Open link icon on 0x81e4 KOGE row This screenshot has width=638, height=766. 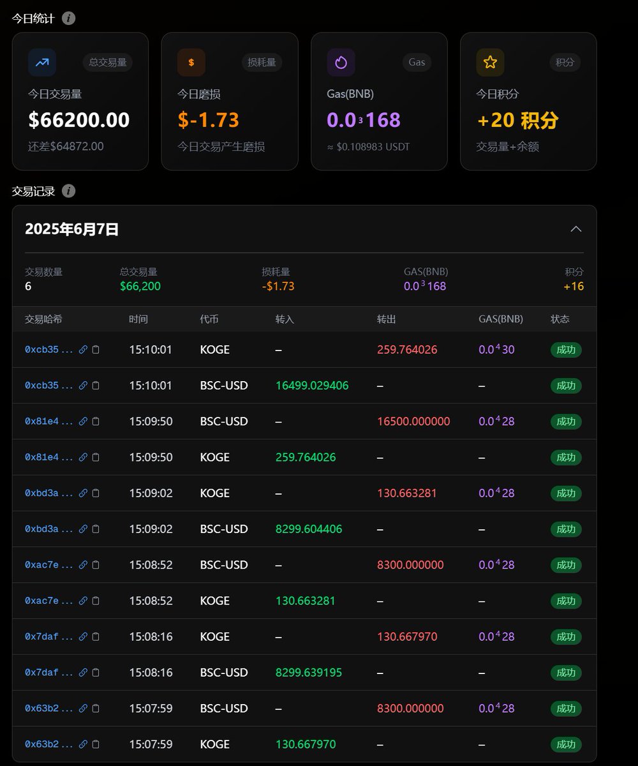(83, 457)
